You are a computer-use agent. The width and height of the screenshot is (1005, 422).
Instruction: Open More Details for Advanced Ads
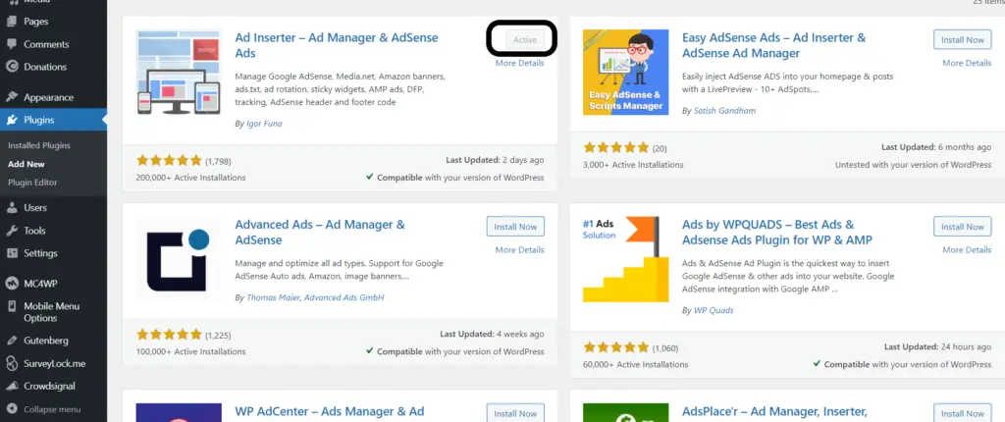pyautogui.click(x=519, y=249)
